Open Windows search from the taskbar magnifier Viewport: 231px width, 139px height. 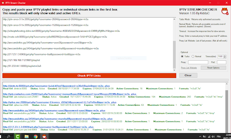[8, 136]
